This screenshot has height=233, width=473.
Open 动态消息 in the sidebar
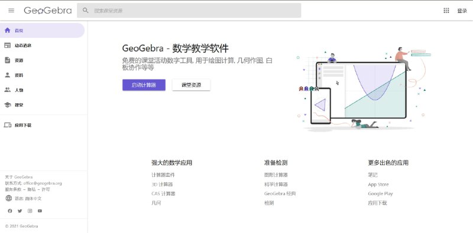click(x=42, y=45)
